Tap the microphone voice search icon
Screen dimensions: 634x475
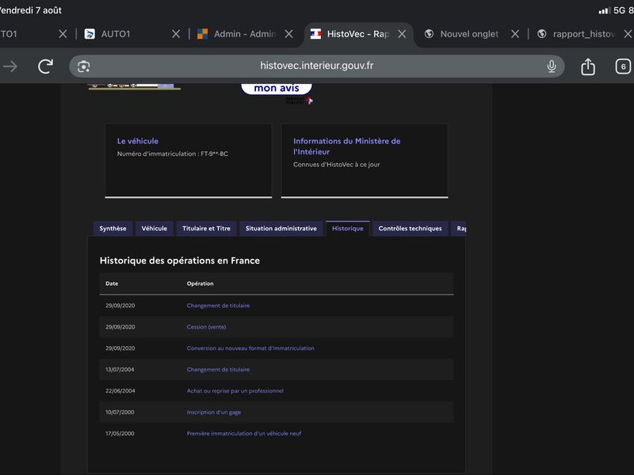pos(551,66)
